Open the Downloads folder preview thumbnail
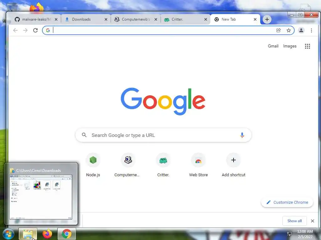This screenshot has width=321, height=240. 41,197
